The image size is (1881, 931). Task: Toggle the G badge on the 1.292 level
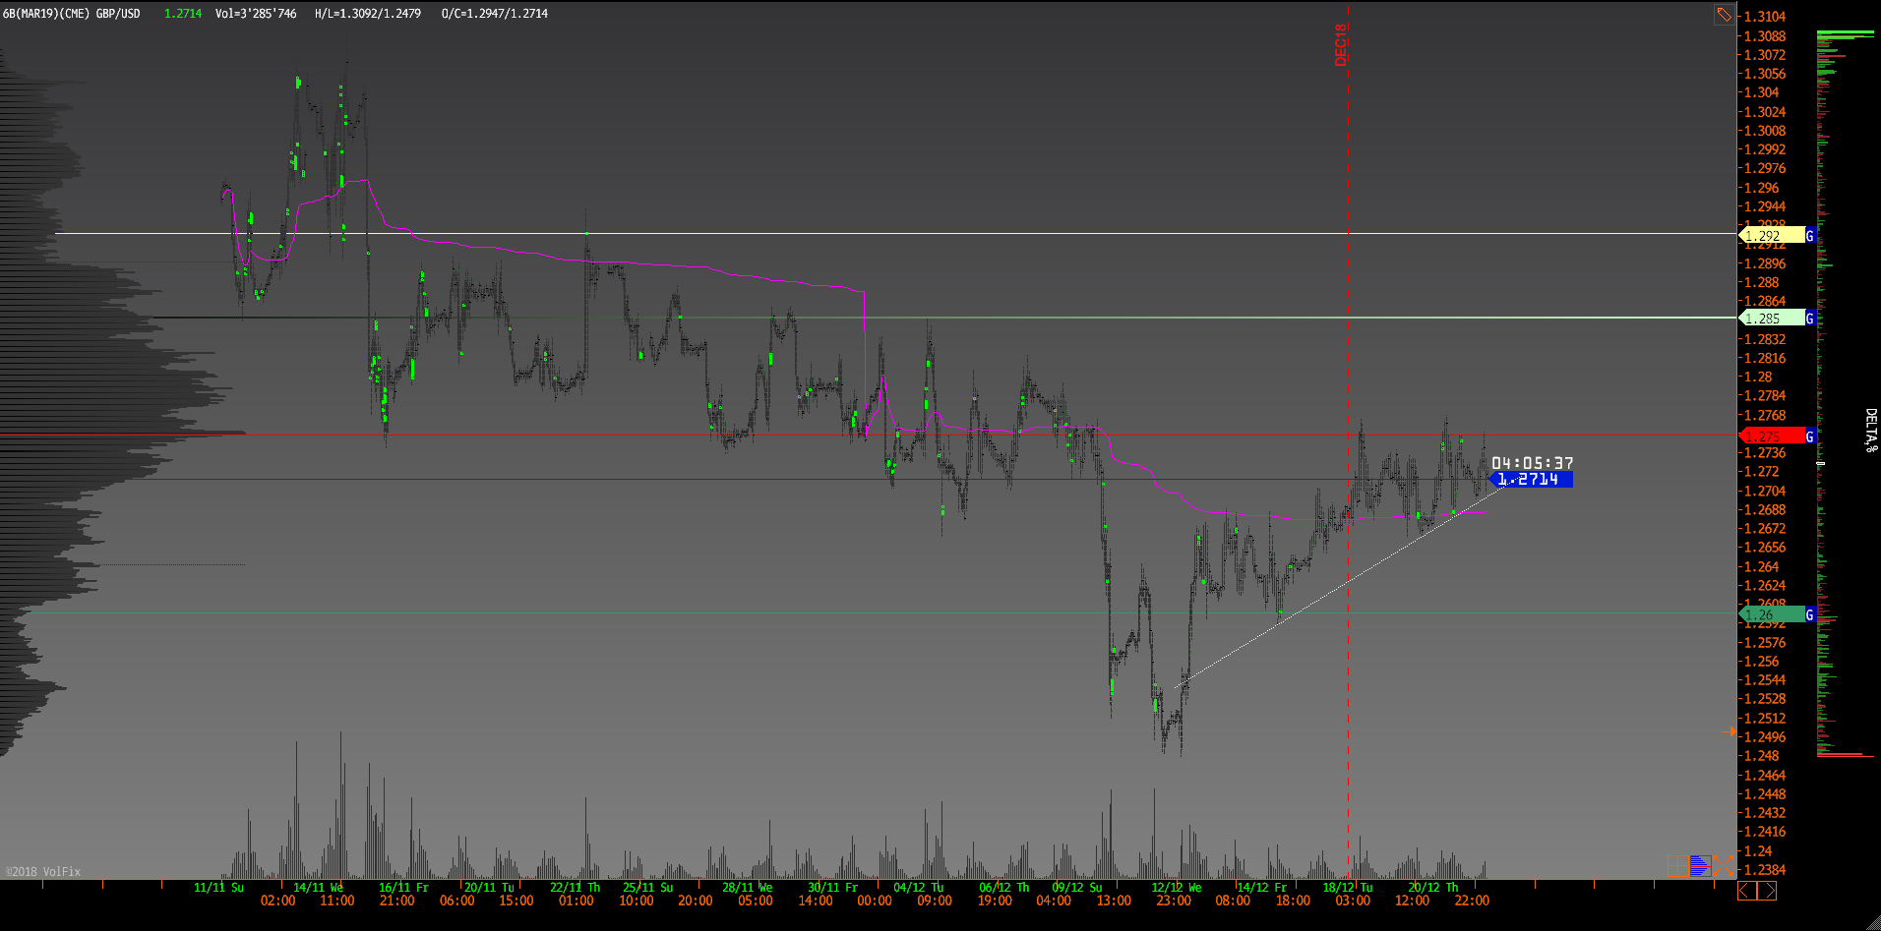[1809, 236]
